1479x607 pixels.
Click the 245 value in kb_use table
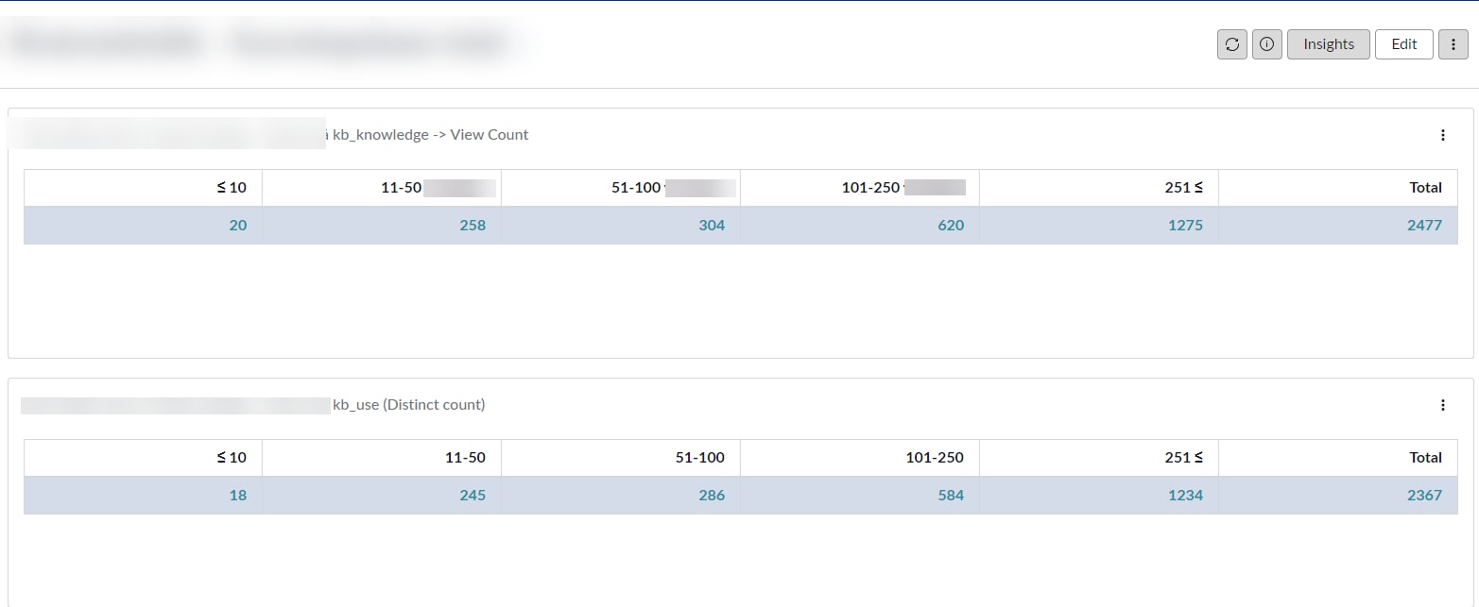[x=473, y=496]
